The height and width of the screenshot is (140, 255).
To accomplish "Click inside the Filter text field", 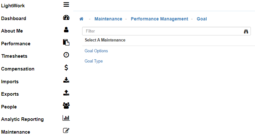I will [162, 31].
